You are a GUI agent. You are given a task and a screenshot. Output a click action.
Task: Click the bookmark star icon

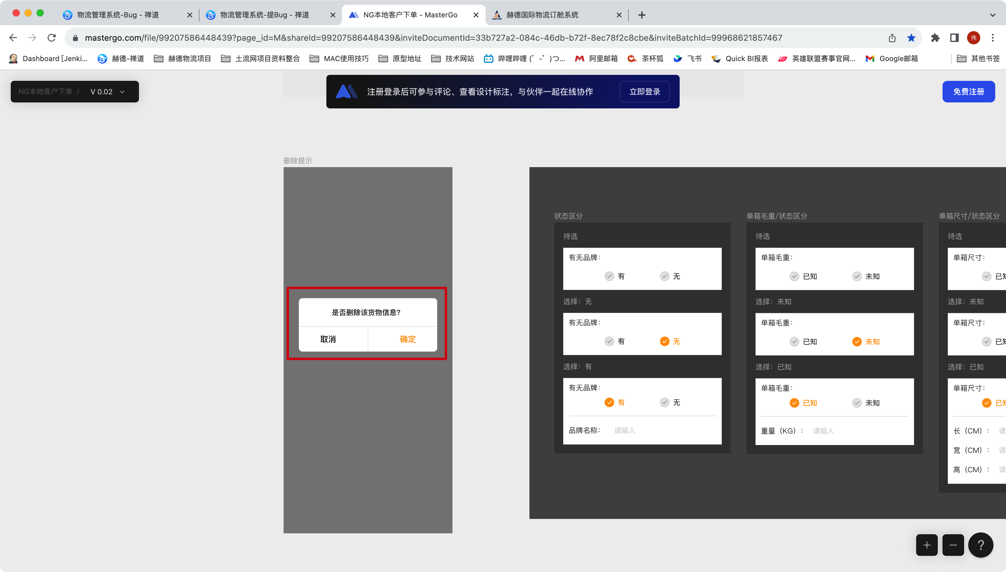click(x=911, y=38)
